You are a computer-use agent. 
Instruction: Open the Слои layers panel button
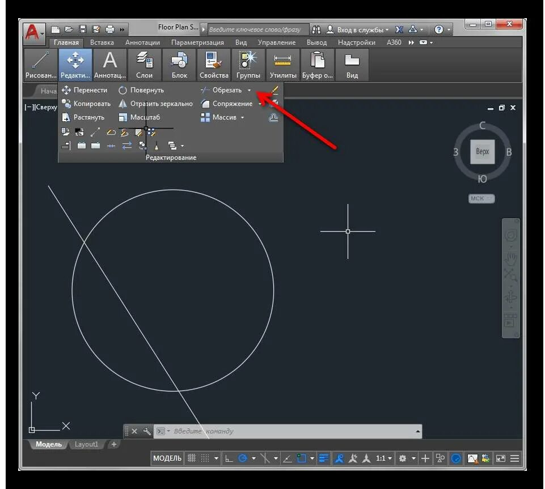click(144, 65)
